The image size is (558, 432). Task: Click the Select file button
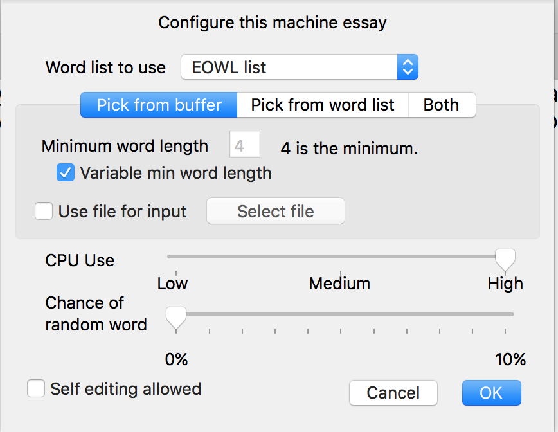pyautogui.click(x=275, y=211)
